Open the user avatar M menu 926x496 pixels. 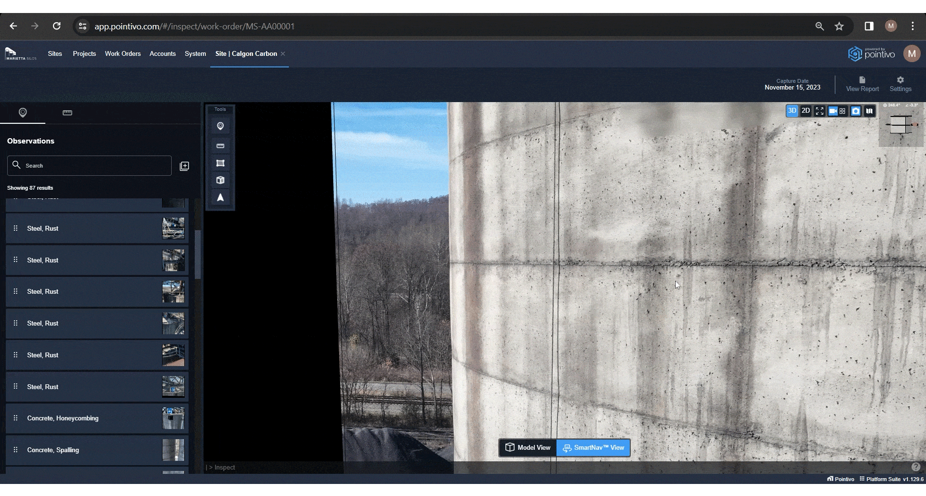912,53
